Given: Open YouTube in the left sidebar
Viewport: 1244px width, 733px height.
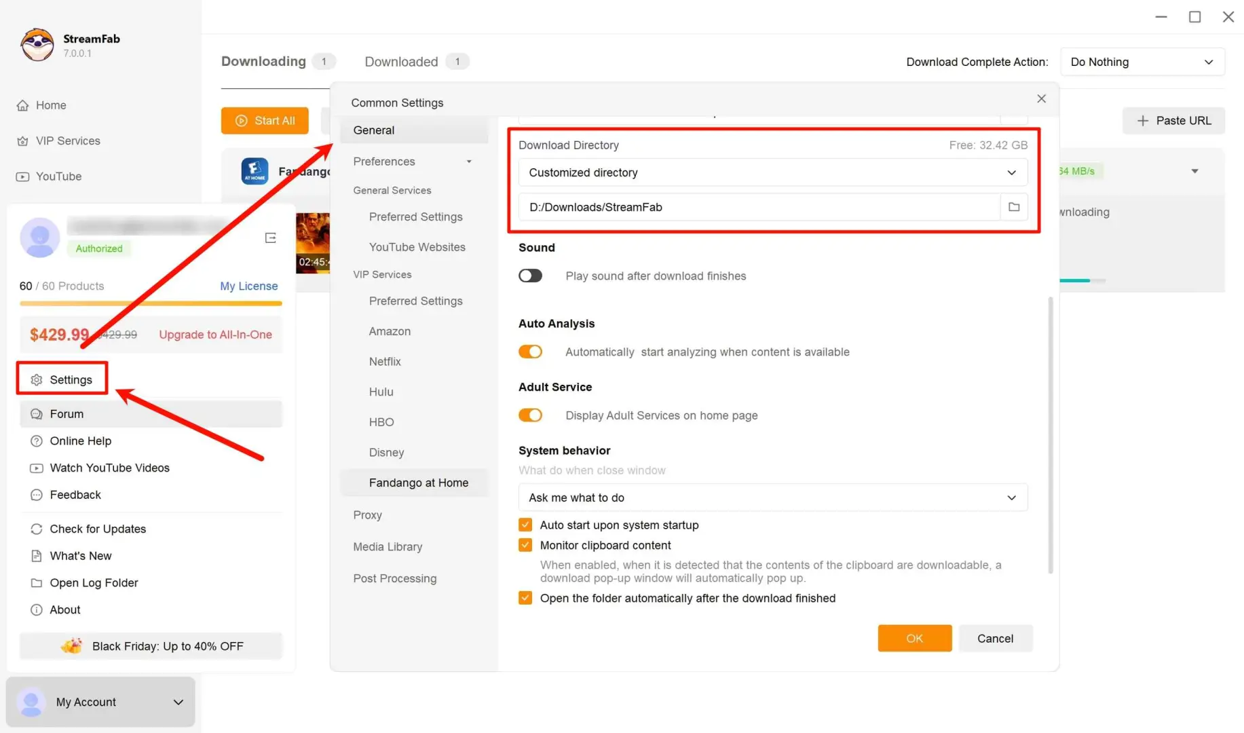Looking at the screenshot, I should (x=49, y=176).
